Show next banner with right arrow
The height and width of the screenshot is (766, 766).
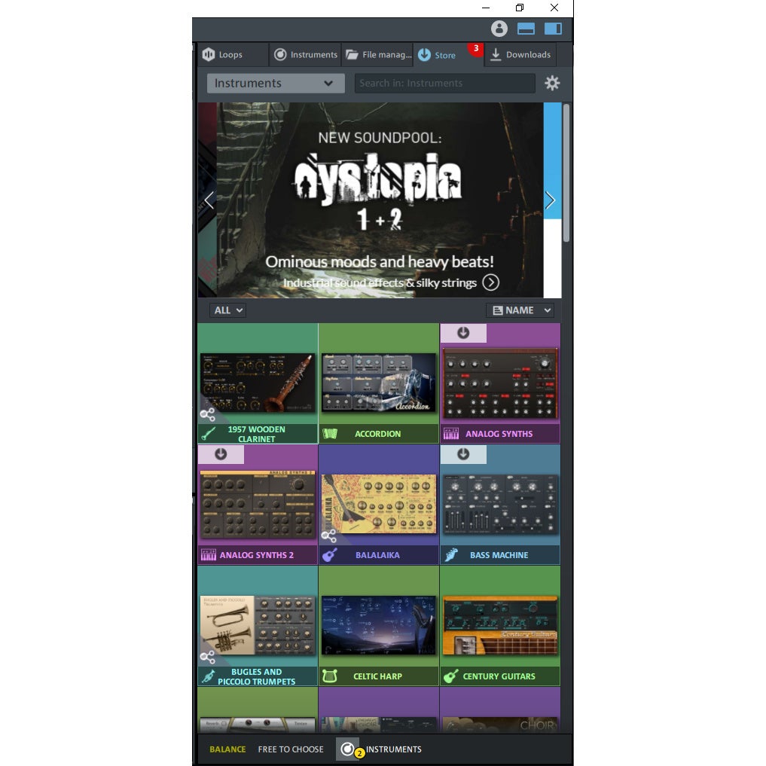coord(550,200)
